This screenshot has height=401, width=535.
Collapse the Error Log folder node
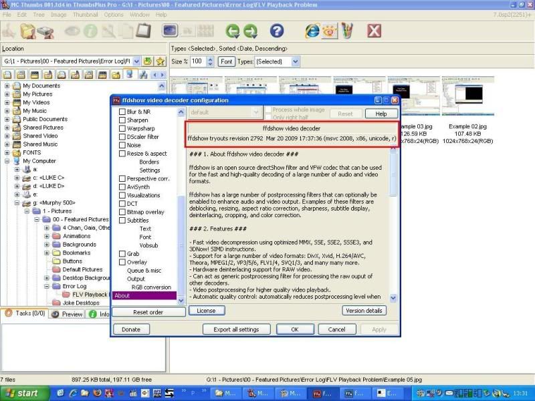click(x=47, y=287)
